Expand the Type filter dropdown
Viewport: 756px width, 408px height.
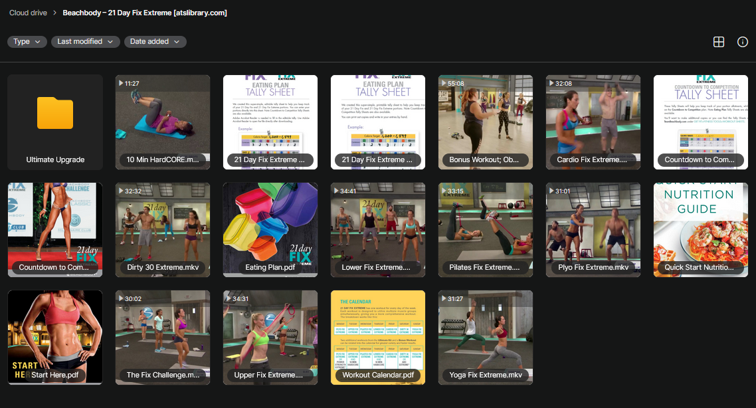point(27,42)
